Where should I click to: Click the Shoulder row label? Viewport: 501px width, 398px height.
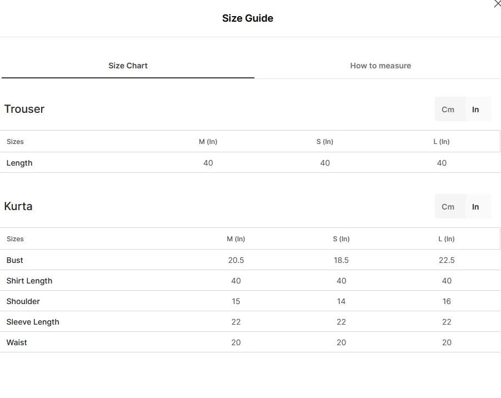pos(23,301)
